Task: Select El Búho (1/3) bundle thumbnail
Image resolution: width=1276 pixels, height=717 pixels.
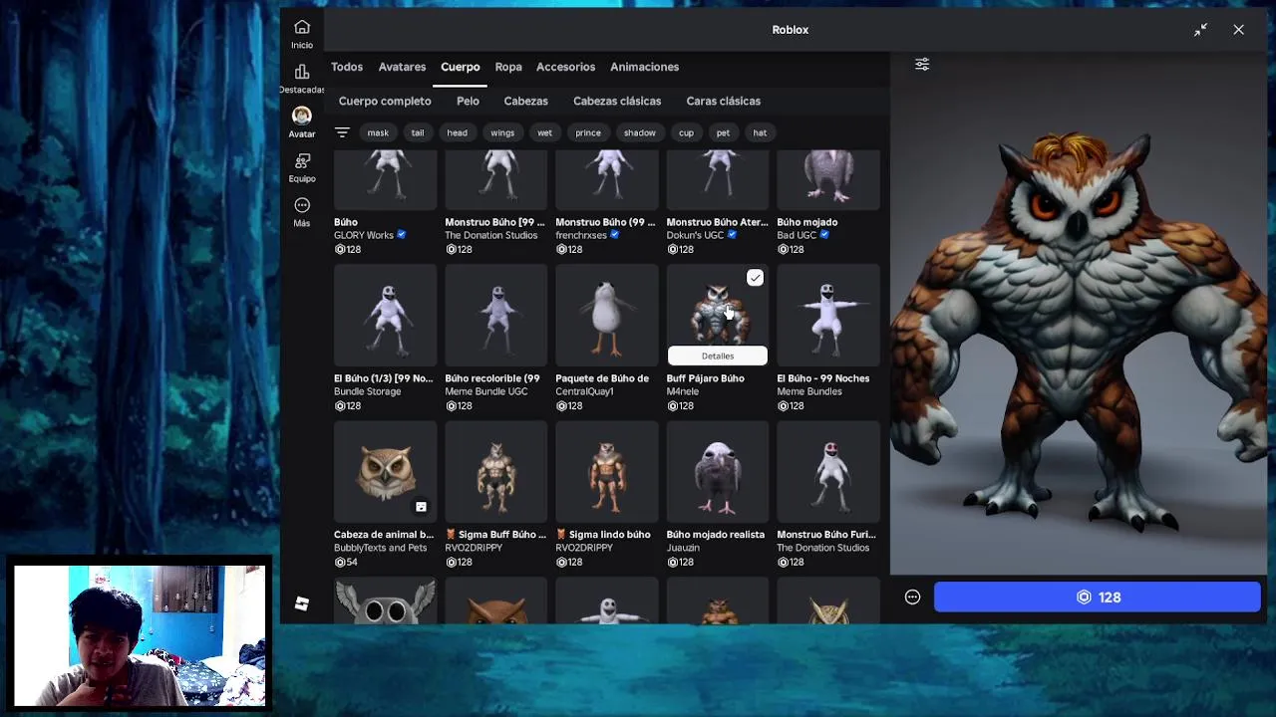Action: point(385,317)
